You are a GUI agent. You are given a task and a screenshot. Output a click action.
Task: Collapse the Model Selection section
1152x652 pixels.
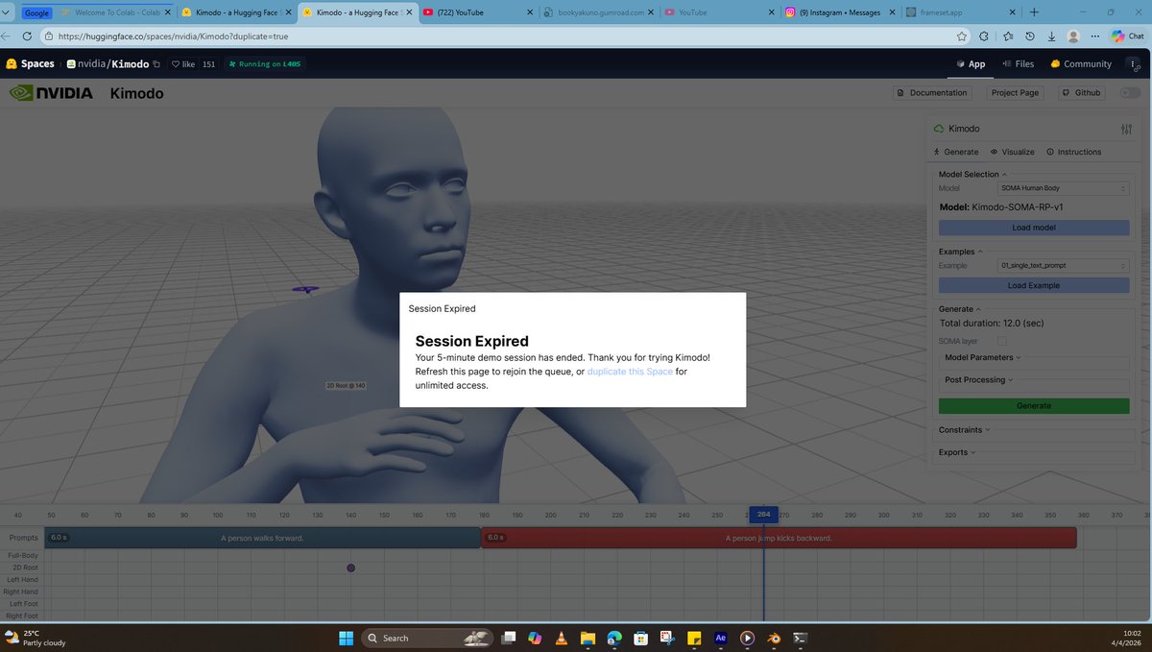pos(972,175)
